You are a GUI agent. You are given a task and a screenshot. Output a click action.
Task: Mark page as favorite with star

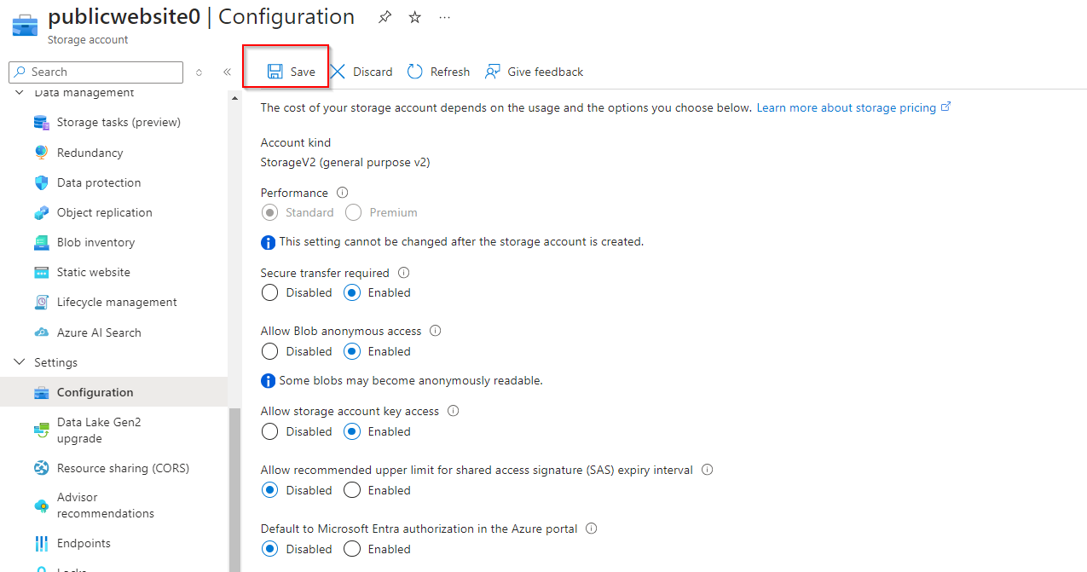tap(415, 18)
